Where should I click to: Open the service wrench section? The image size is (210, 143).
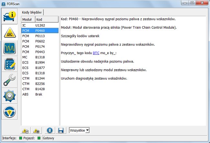[10, 80]
